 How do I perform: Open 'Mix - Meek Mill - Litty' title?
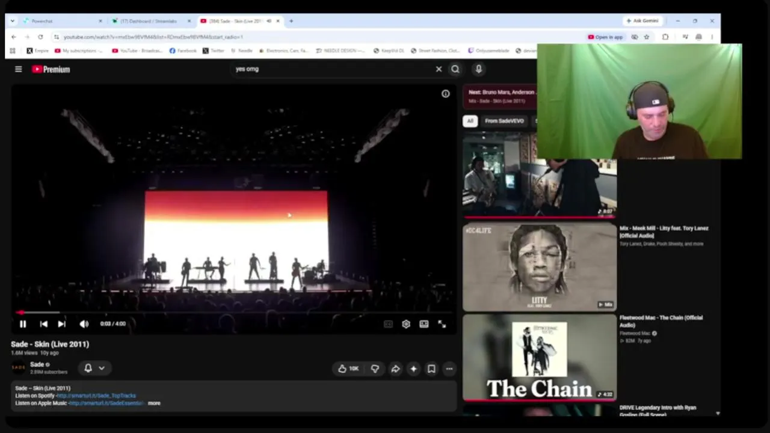pyautogui.click(x=664, y=232)
